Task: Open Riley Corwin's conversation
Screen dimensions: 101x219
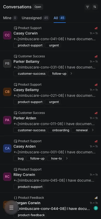Action: point(51,178)
